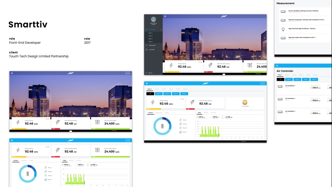
Task: Click Zone 1 button in Air Controler screen
Action: [289, 79]
